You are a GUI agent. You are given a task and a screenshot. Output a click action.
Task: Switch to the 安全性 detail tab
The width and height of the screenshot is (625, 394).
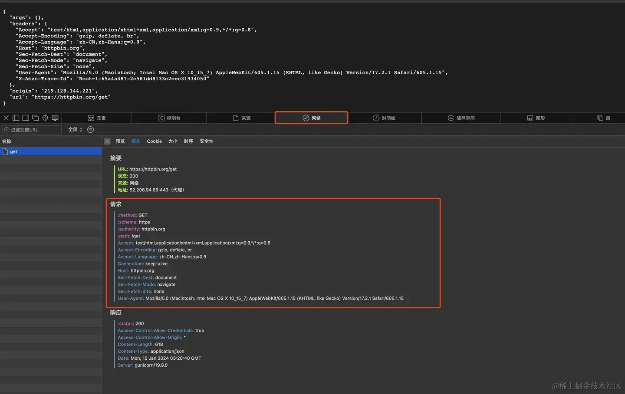coord(207,141)
